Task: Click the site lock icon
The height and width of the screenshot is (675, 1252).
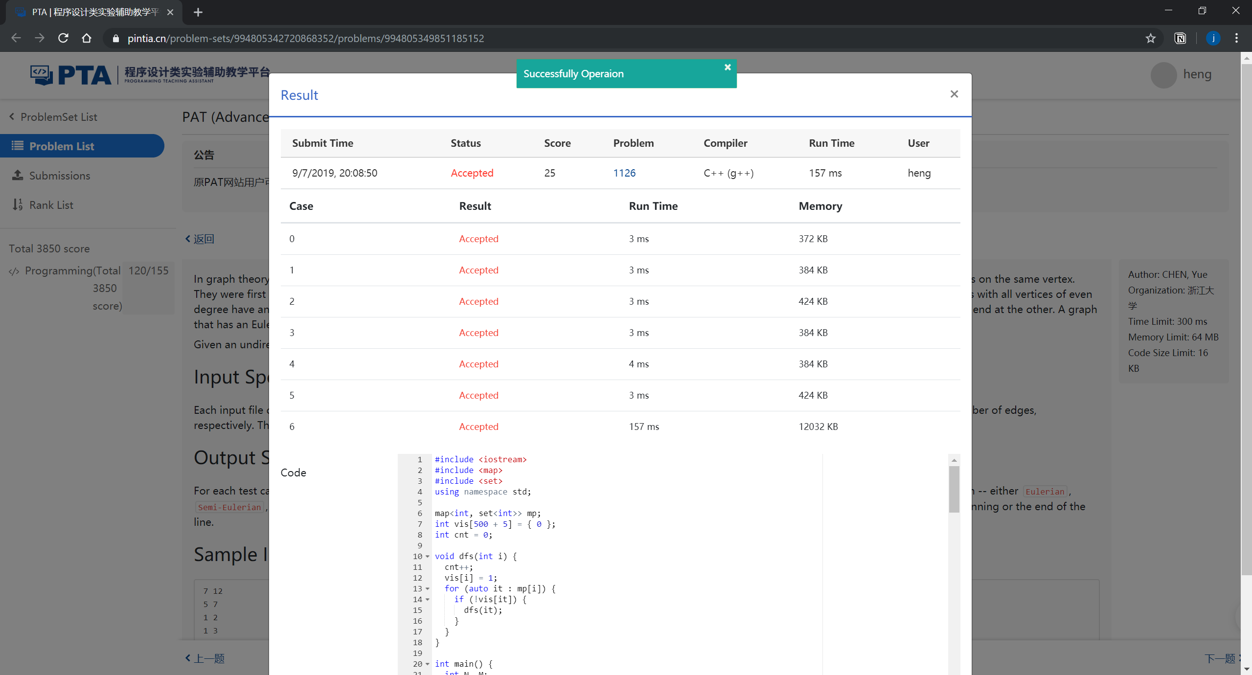Action: pos(116,39)
